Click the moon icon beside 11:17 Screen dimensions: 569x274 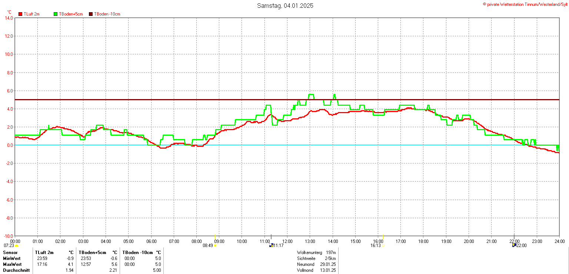[271, 245]
